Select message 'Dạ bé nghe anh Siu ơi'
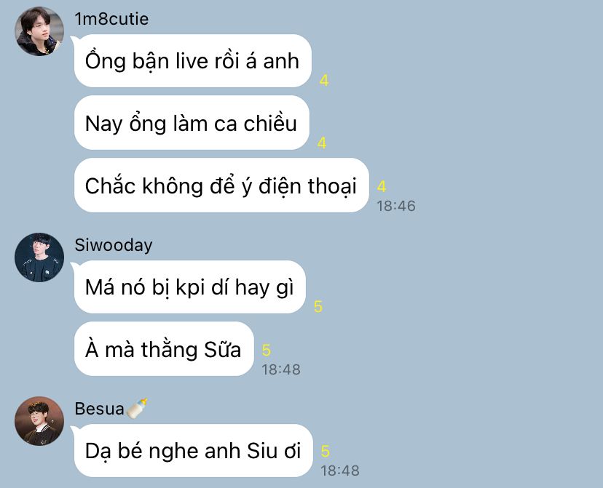This screenshot has width=603, height=488. [193, 451]
